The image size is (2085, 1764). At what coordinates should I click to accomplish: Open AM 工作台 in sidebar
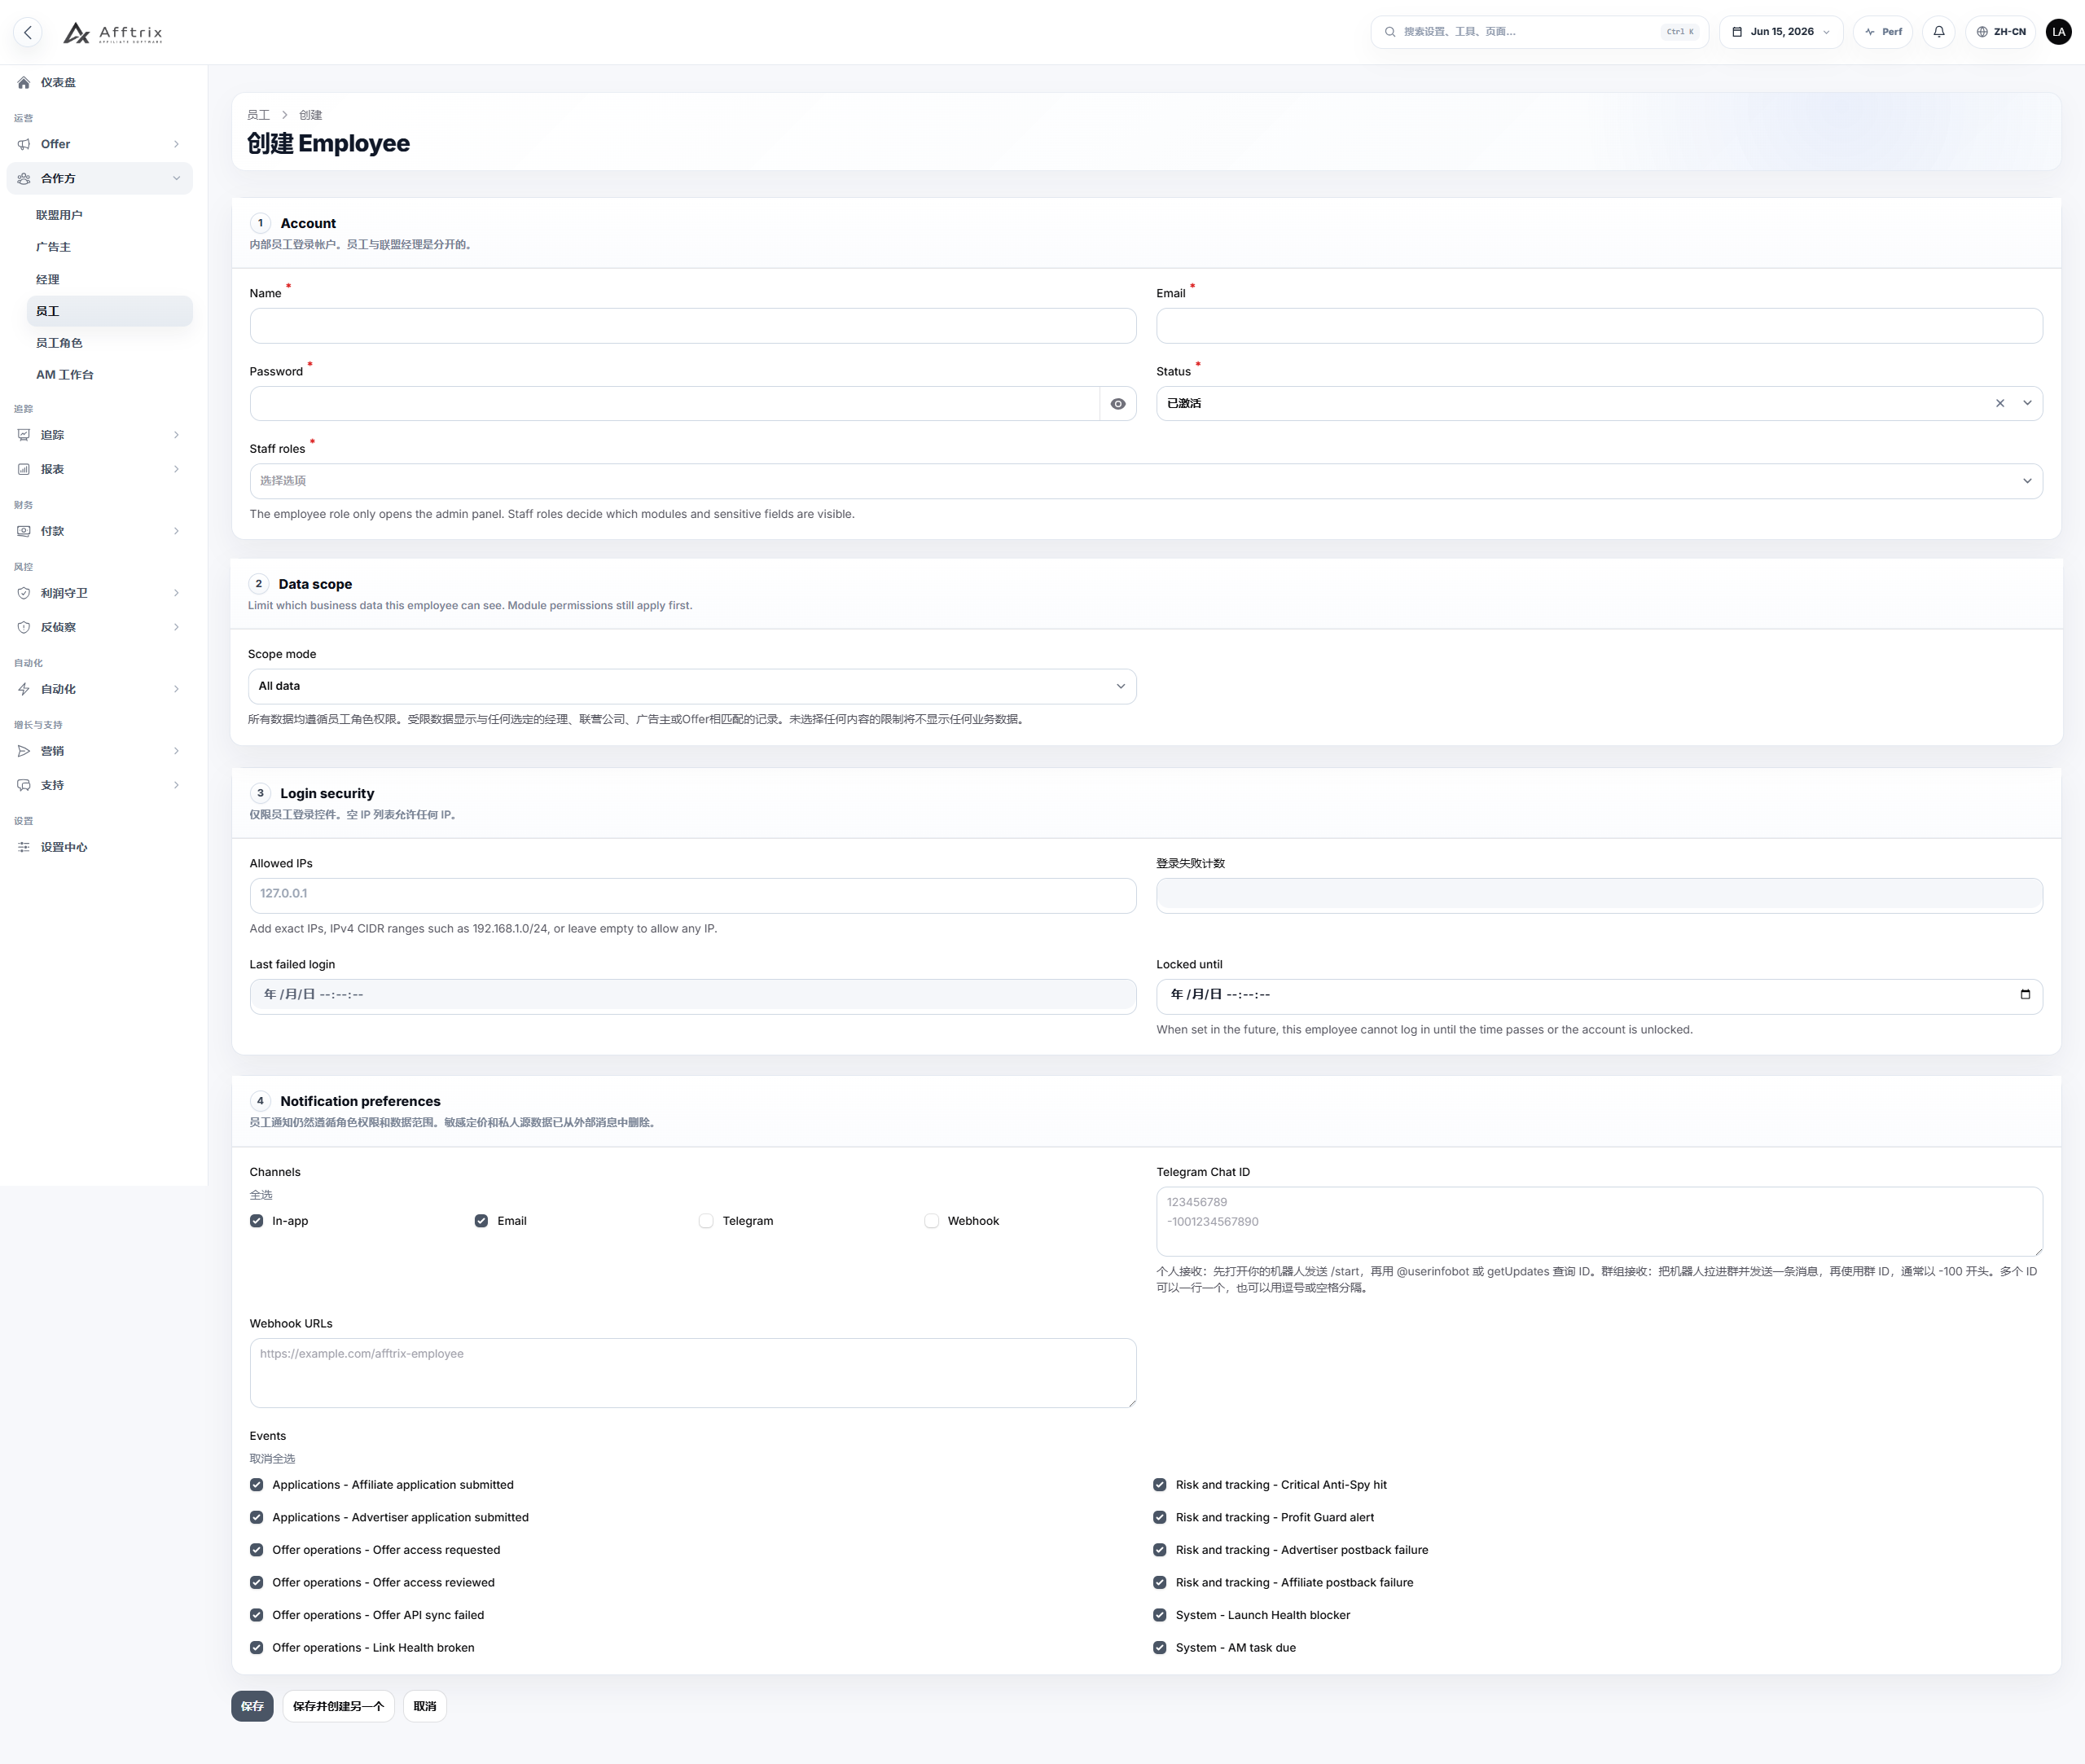click(65, 375)
